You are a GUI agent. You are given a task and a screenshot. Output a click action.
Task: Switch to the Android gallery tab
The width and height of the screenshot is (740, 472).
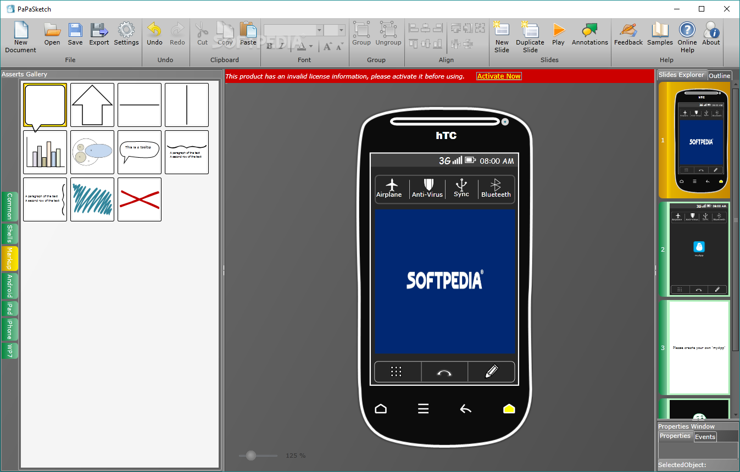tap(10, 286)
